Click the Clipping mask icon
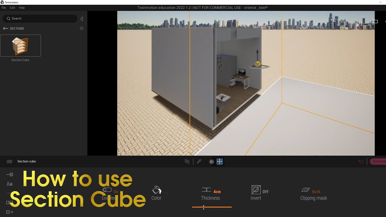Image resolution: width=386 pixels, height=217 pixels. tap(306, 190)
